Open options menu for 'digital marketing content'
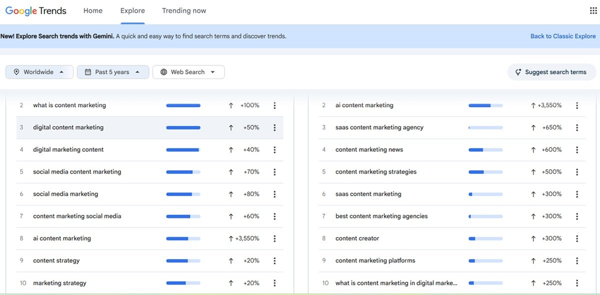 tap(274, 150)
